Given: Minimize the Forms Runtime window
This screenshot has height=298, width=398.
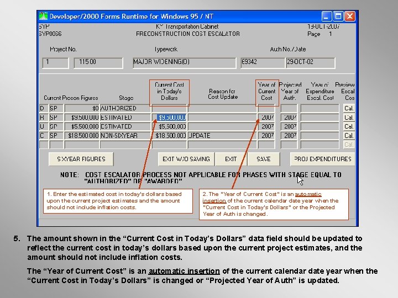Looking at the screenshot, I should point(327,16).
